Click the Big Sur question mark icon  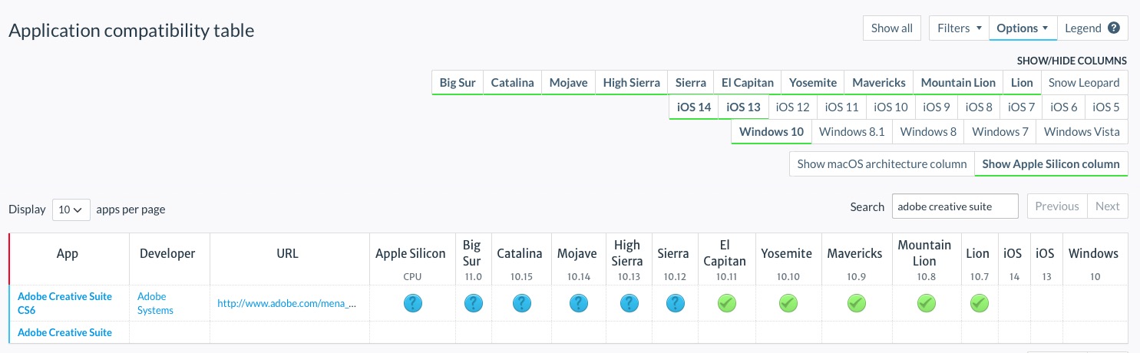[x=474, y=304]
